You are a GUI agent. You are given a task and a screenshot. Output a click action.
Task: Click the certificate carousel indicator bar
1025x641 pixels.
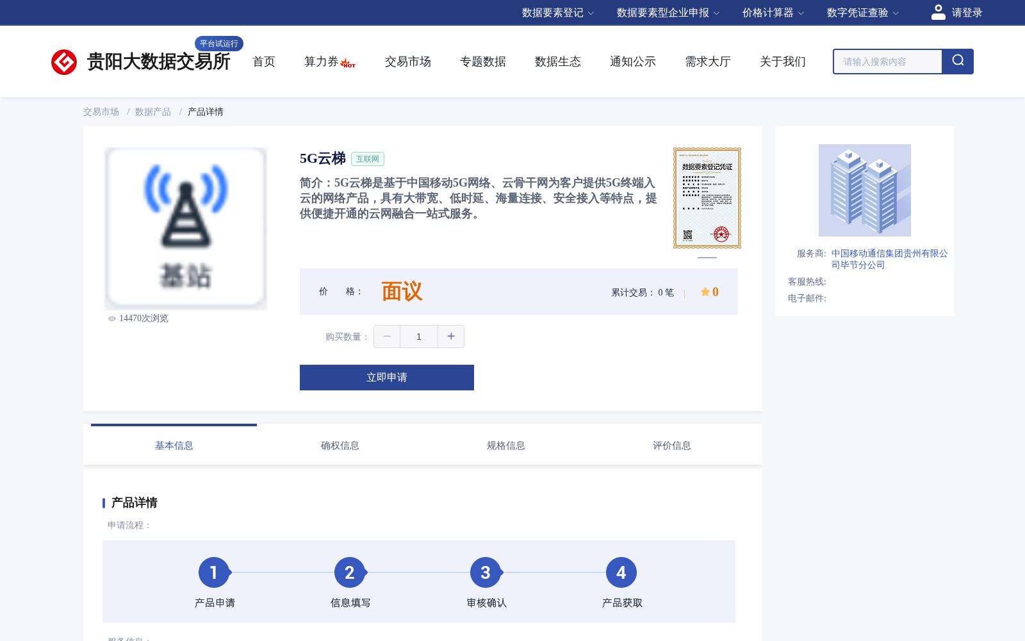pyautogui.click(x=707, y=257)
